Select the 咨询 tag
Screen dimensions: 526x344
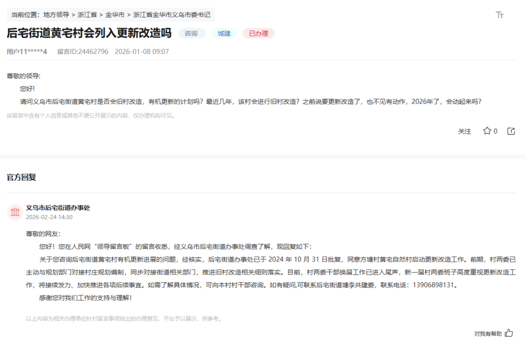(x=191, y=34)
